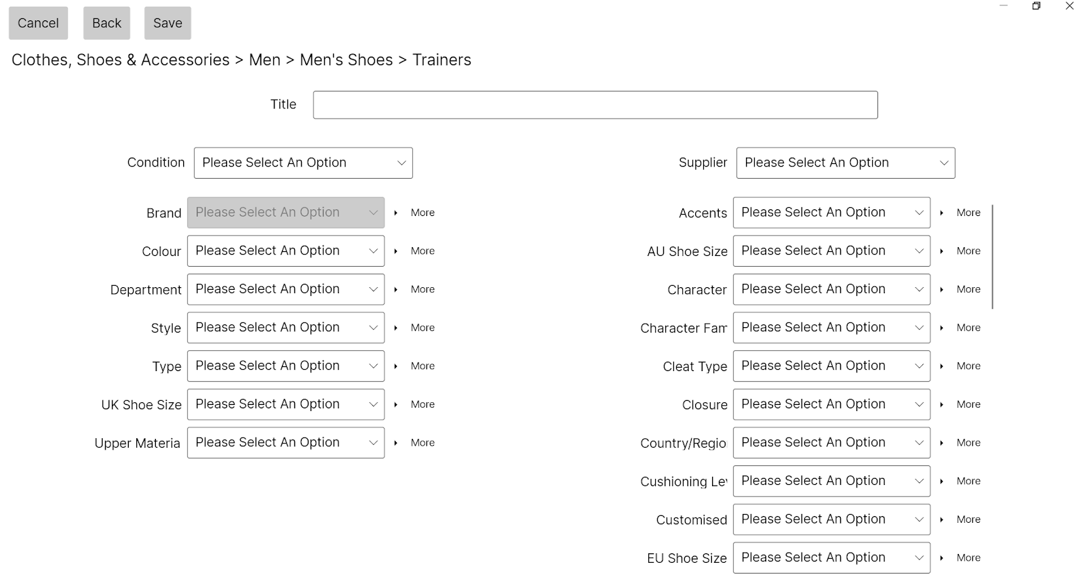Expand More next to Style

[396, 328]
